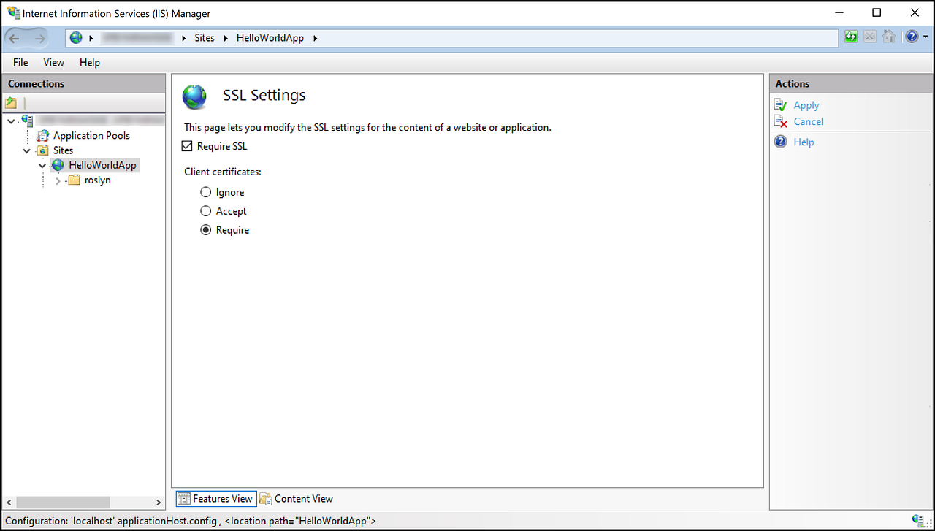Image resolution: width=935 pixels, height=531 pixels.
Task: Select the Application Pools node icon
Action: point(44,135)
